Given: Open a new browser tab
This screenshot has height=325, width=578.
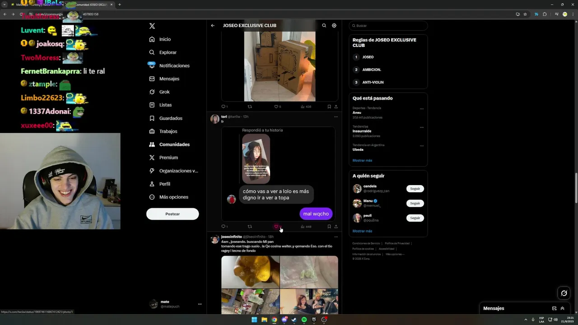Looking at the screenshot, I should 119,5.
